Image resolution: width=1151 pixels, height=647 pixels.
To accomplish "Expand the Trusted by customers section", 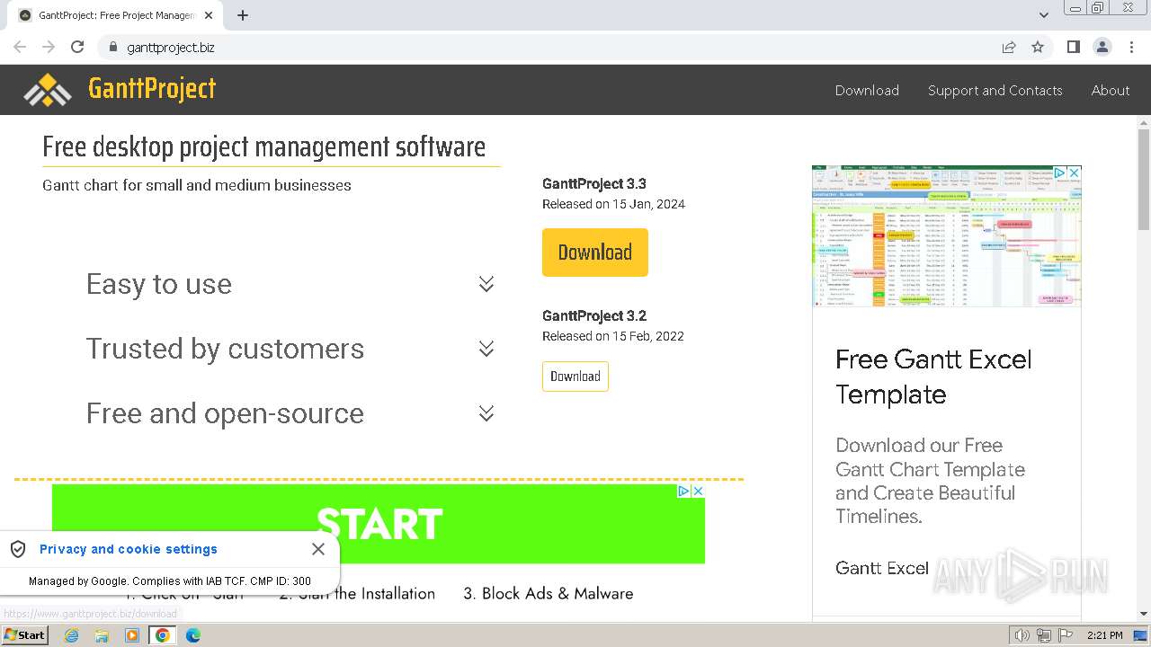I will 291,349.
